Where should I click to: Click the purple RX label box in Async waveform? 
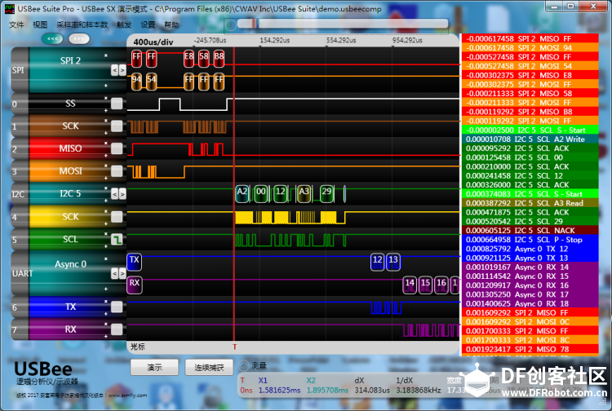[x=135, y=285]
